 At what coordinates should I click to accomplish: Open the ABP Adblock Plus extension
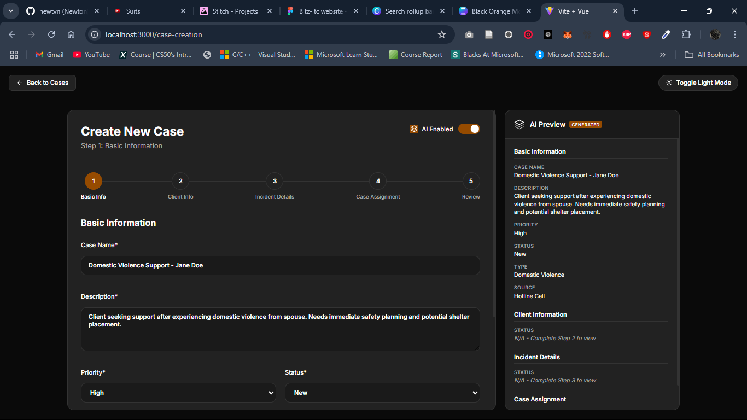[627, 34]
